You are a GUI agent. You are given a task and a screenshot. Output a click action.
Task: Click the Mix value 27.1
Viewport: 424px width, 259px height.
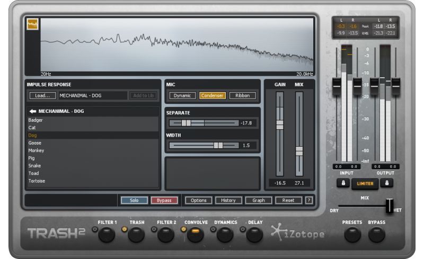tap(299, 183)
